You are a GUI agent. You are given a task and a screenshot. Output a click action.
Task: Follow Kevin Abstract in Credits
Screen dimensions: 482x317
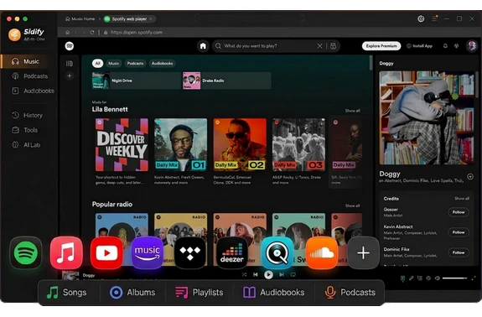point(459,232)
